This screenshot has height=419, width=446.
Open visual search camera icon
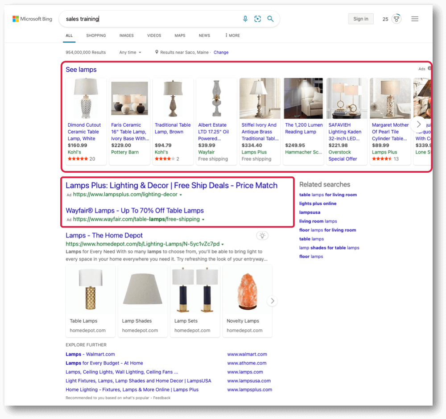[x=257, y=19]
